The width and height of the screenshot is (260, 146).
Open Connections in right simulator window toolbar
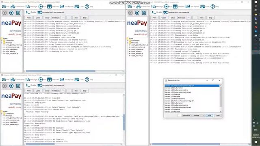pos(143,6)
